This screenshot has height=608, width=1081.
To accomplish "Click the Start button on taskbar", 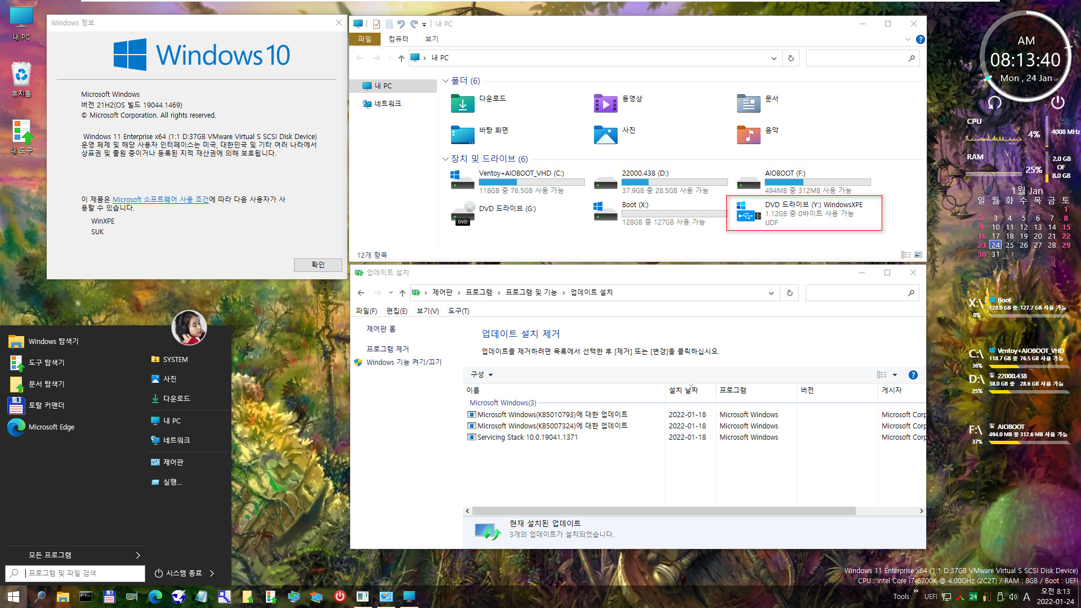I will point(14,596).
